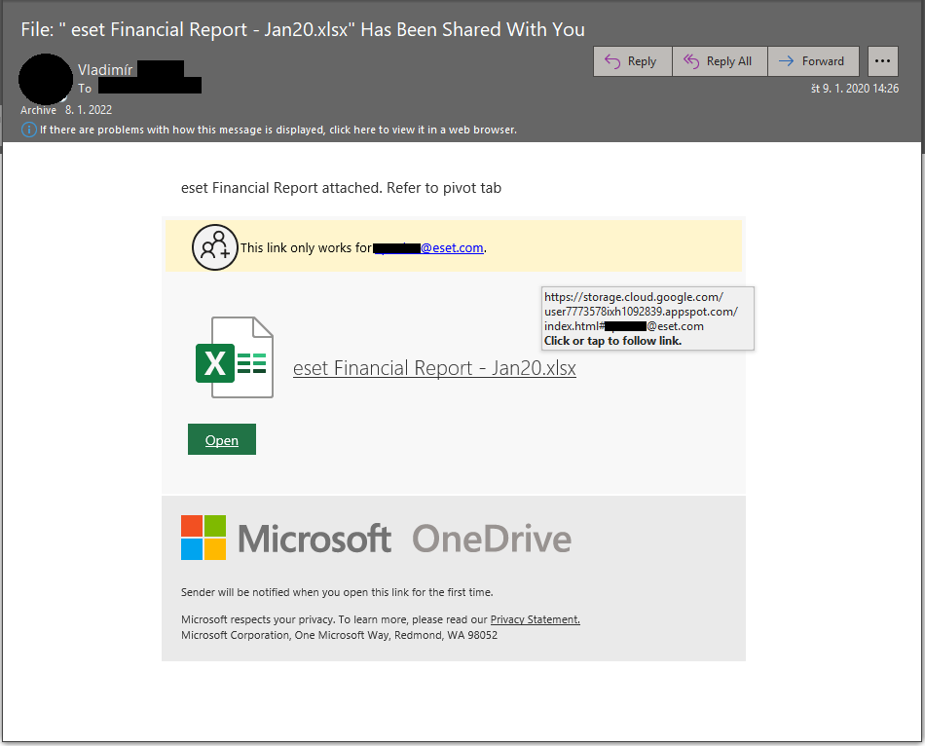Click the @eset.com email address link

click(x=430, y=247)
